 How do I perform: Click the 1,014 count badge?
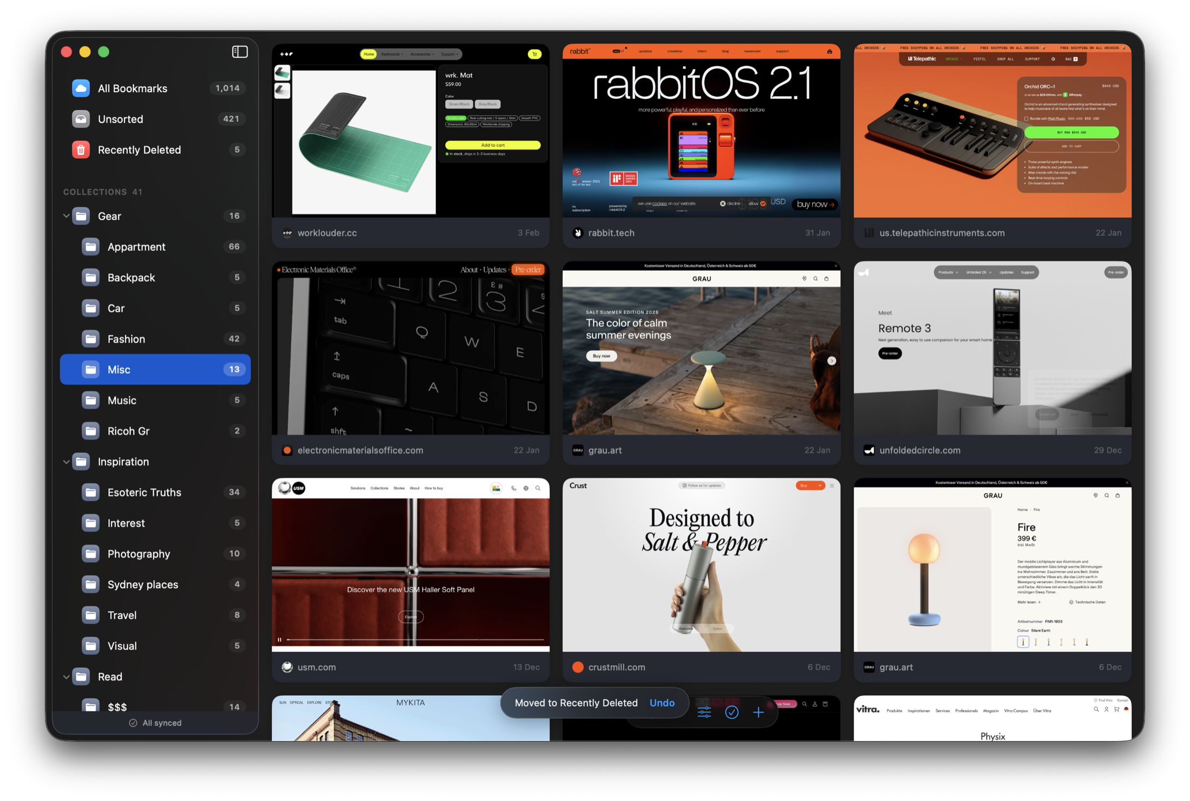(x=227, y=88)
